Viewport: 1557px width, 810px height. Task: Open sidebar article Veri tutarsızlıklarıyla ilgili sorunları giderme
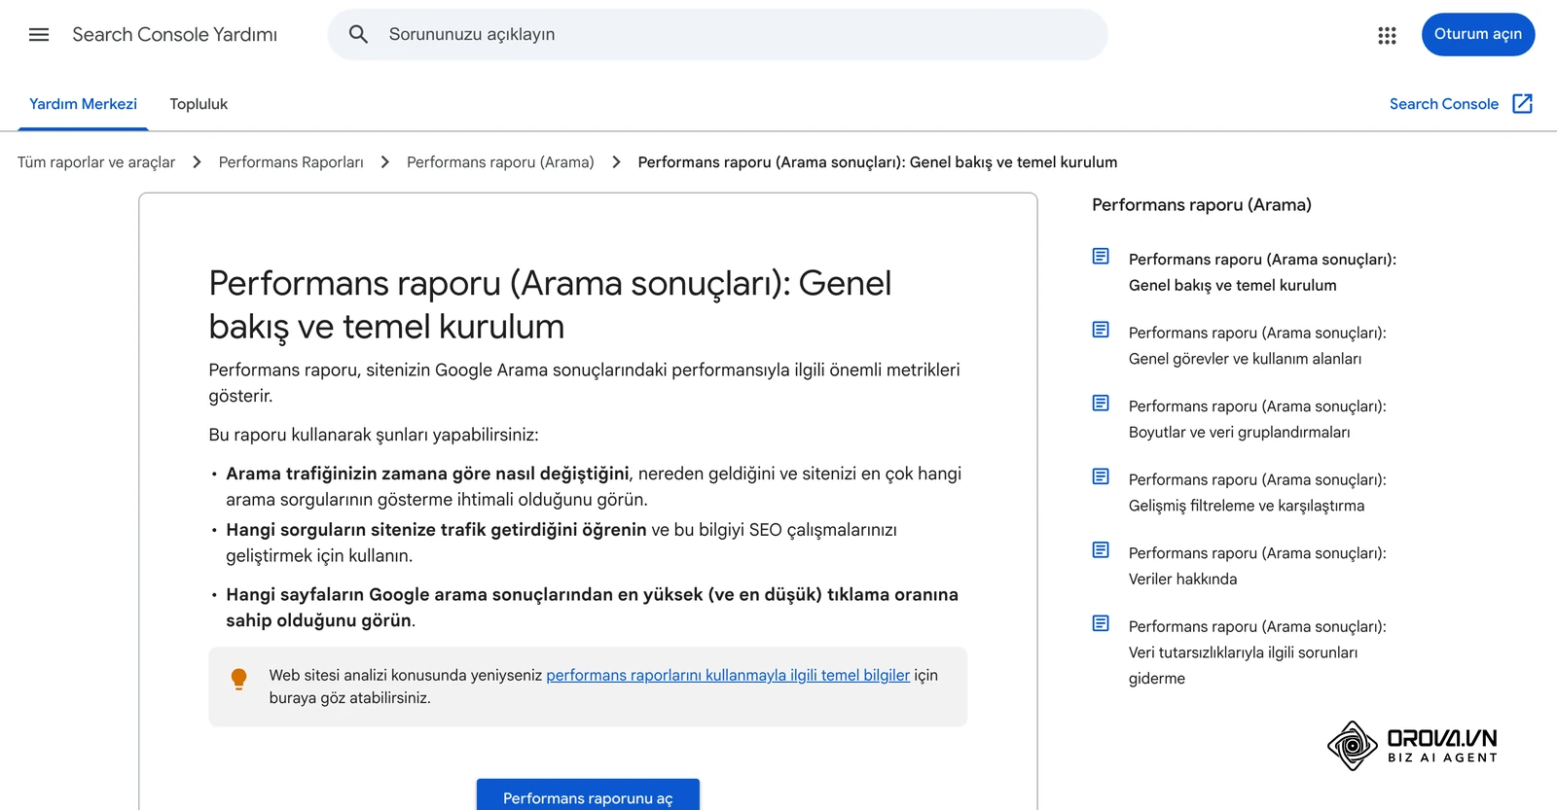click(1257, 652)
